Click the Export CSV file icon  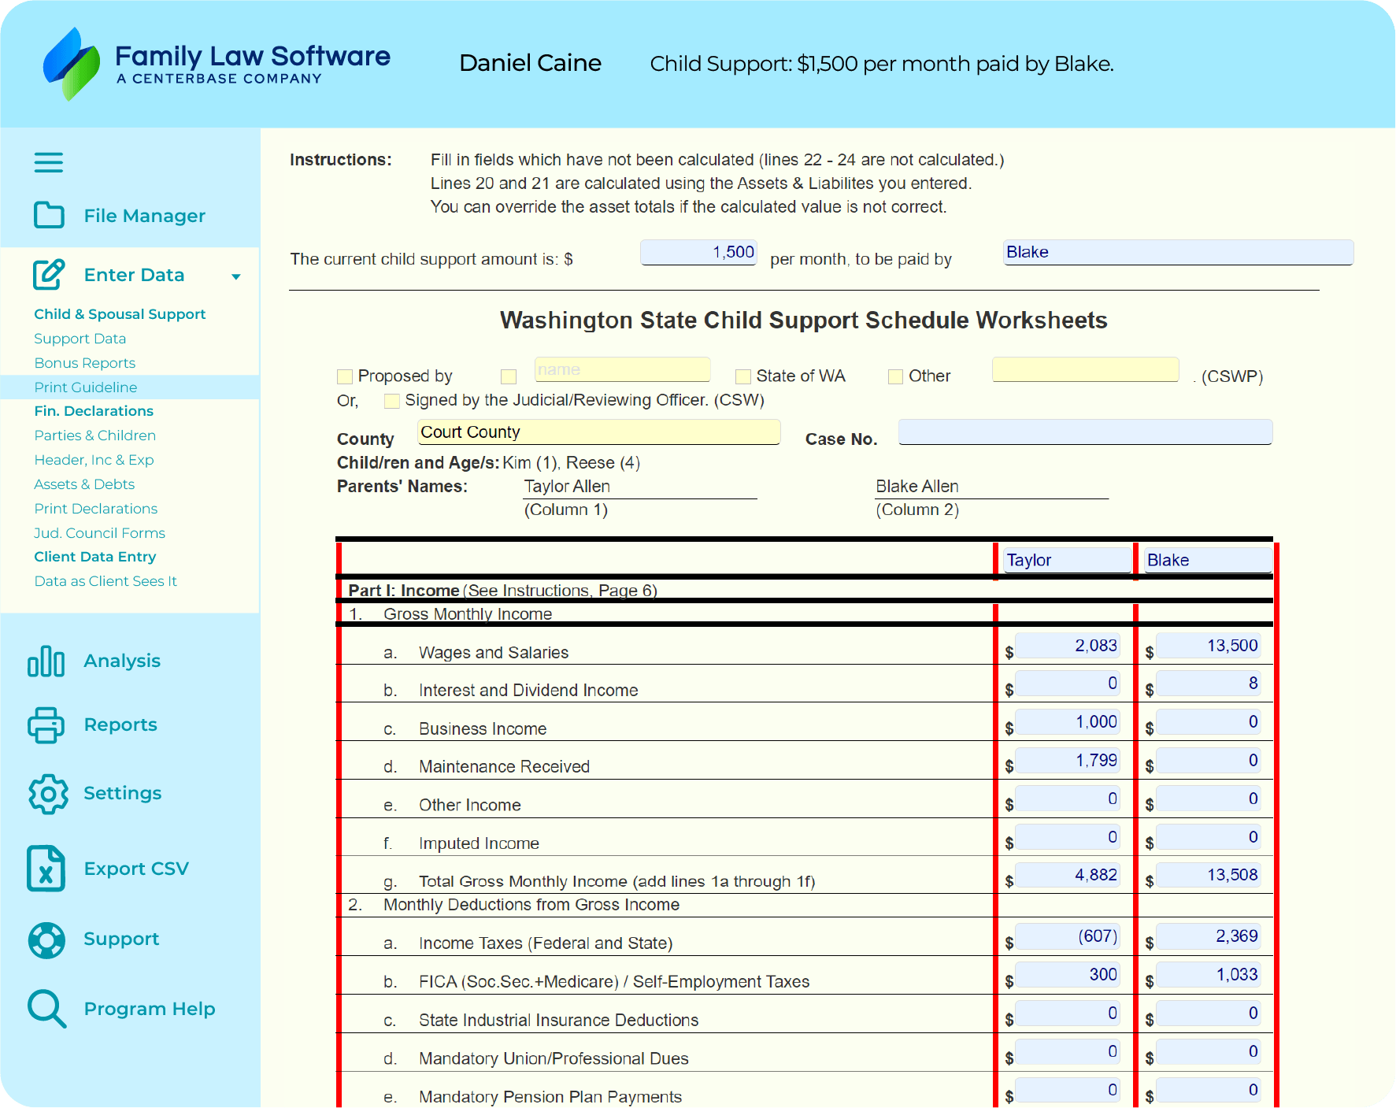point(46,868)
